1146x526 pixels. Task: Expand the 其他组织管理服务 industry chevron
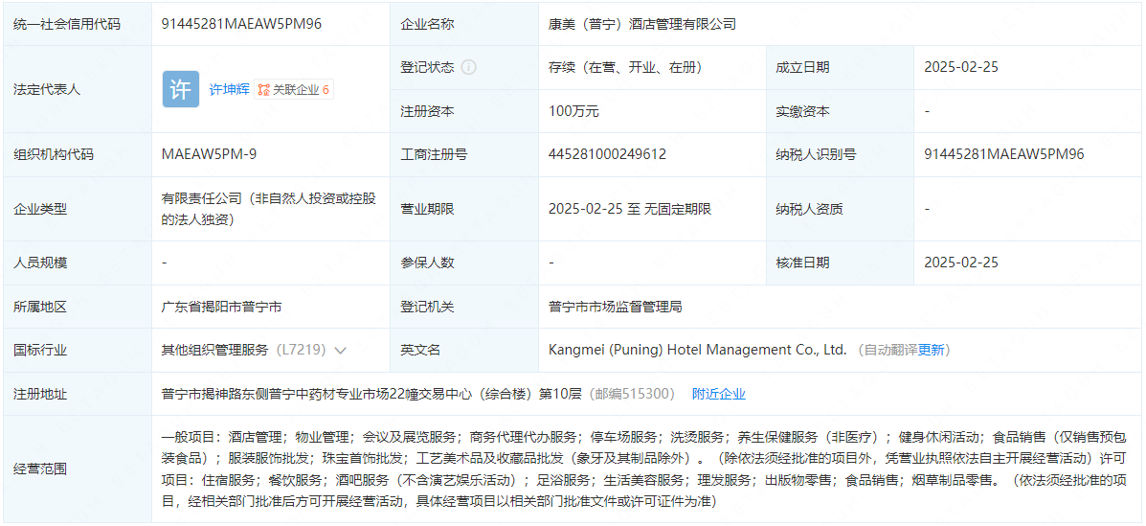[x=340, y=350]
